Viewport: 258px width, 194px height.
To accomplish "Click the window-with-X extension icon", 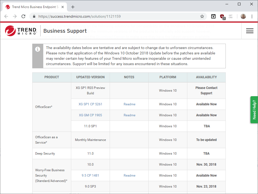I will click(x=213, y=16).
